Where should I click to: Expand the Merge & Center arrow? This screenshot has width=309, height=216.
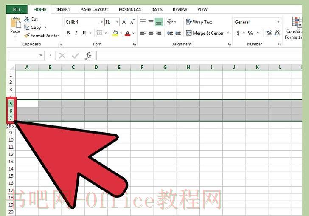tap(228, 33)
